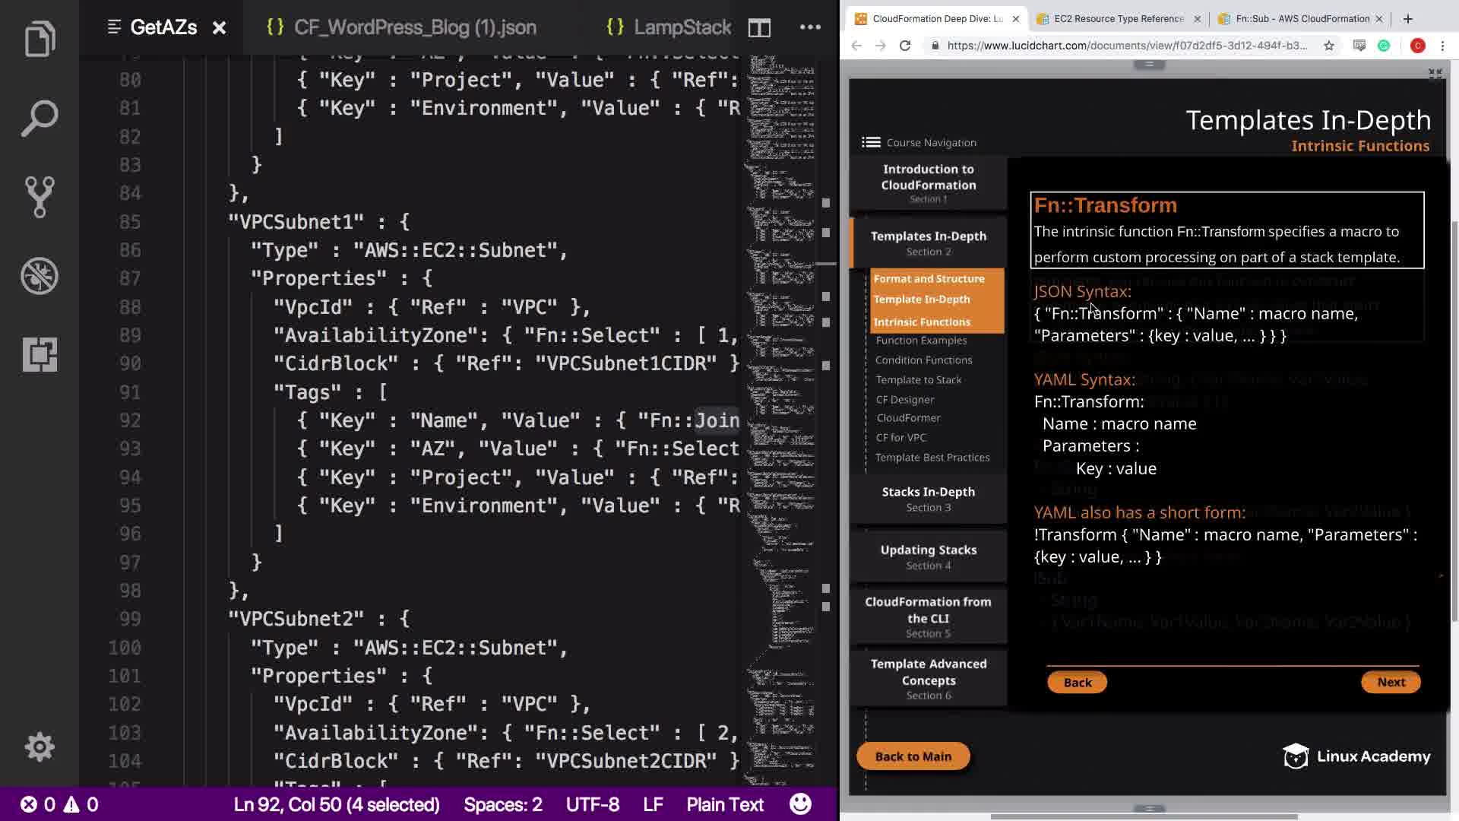Image resolution: width=1459 pixels, height=821 pixels.
Task: Click the orange Next button
Action: 1391,682
